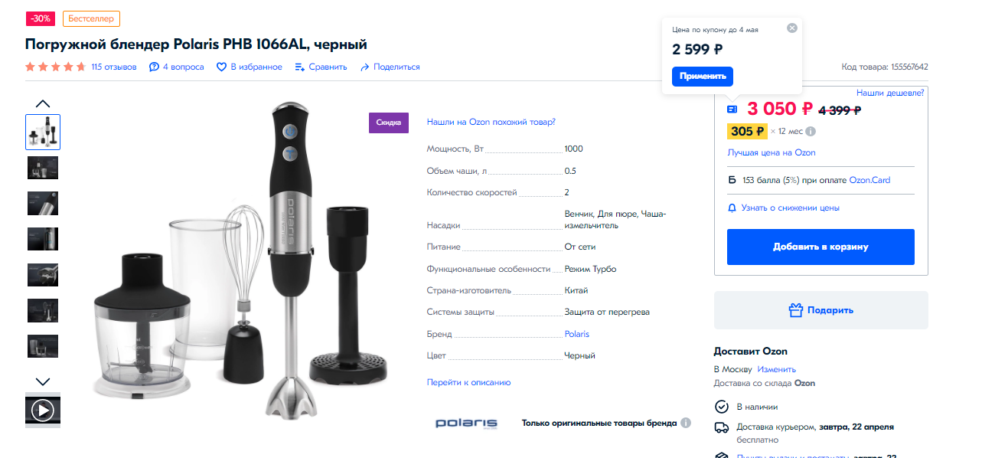The width and height of the screenshot is (982, 458).
Task: Apply the coupon with Применить button
Action: [703, 77]
